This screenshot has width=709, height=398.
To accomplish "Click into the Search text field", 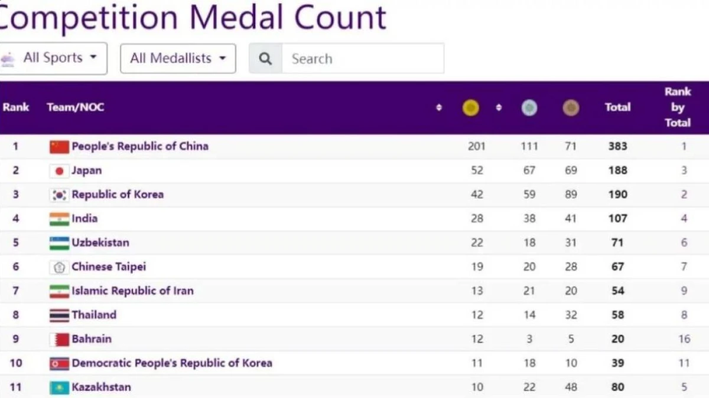I will pyautogui.click(x=362, y=58).
